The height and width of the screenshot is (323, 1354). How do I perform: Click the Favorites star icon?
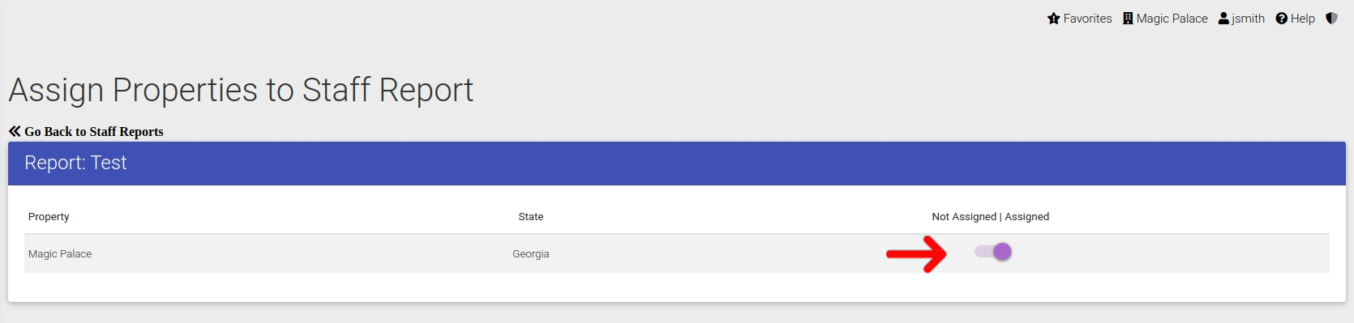[x=1053, y=19]
